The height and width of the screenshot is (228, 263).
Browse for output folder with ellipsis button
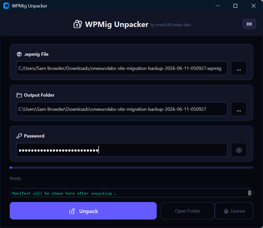[239, 109]
